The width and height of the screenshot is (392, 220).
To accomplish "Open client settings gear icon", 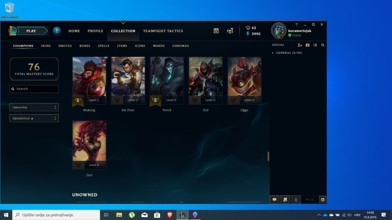I will [313, 25].
